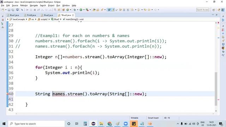The image size is (226, 127).
Task: Open Chrome from the taskbar
Action: click(x=109, y=124)
